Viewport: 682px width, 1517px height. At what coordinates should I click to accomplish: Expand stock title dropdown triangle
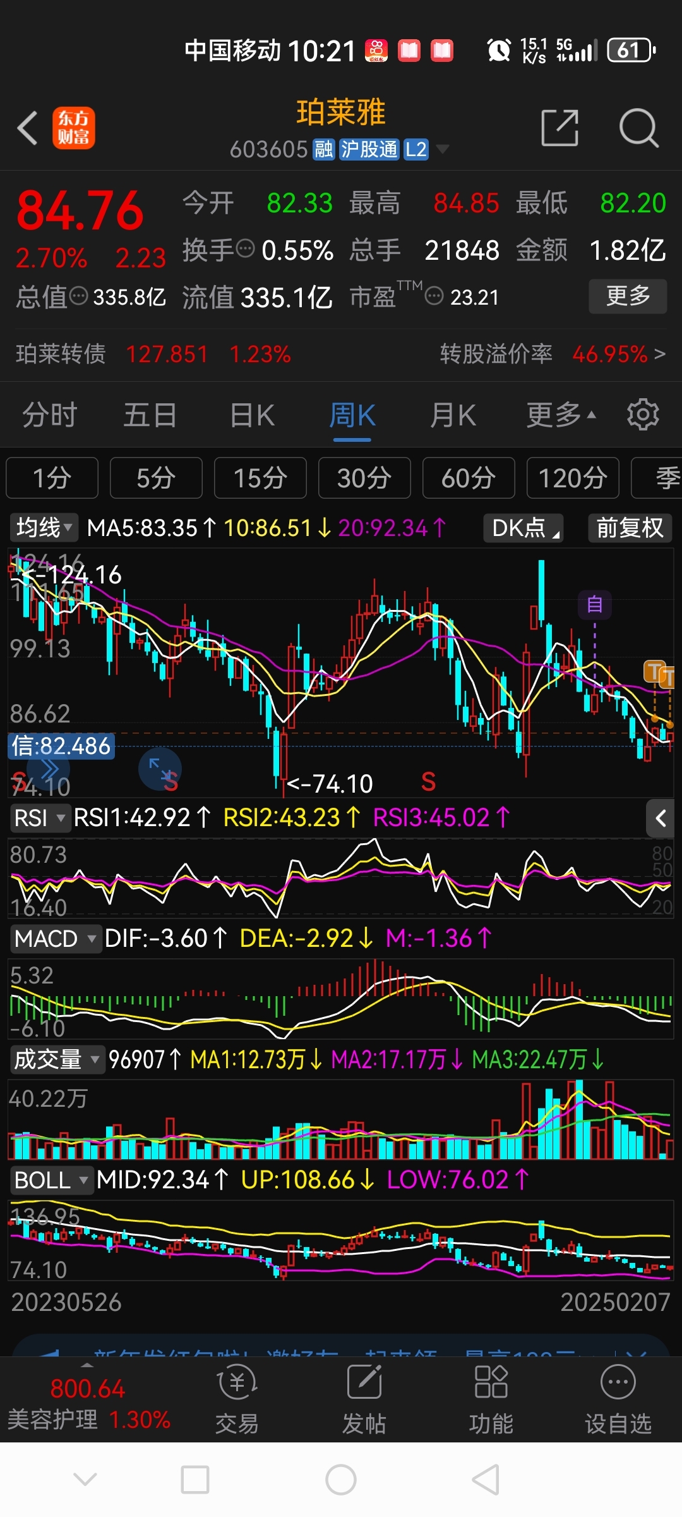(x=443, y=149)
